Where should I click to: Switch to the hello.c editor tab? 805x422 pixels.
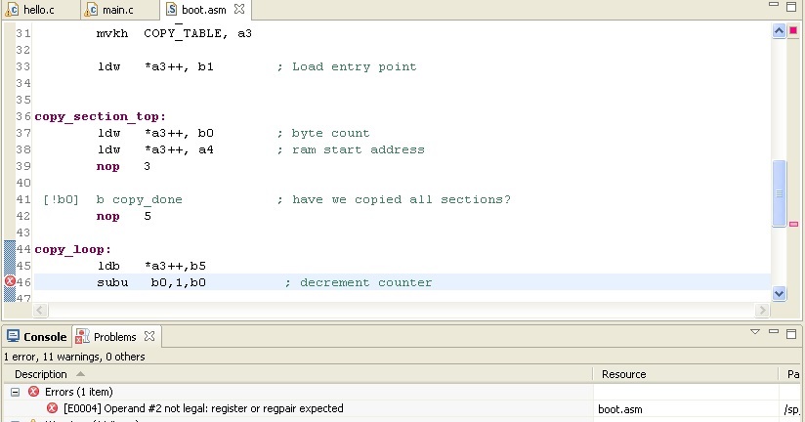(x=32, y=9)
